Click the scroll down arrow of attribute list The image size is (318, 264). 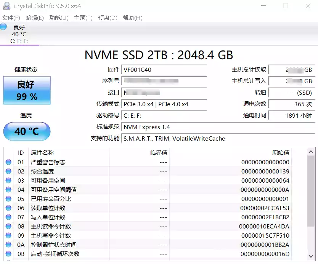(x=311, y=256)
